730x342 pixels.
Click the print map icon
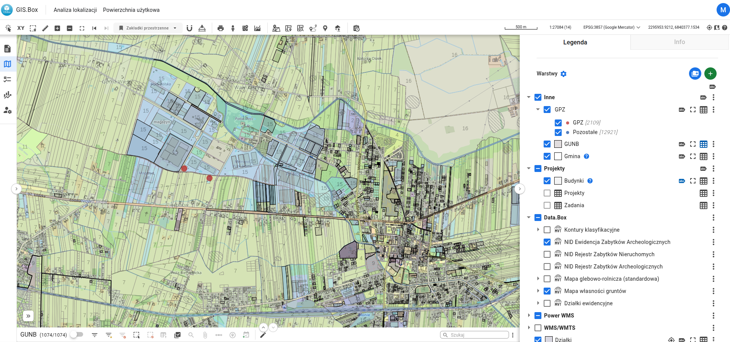point(220,28)
